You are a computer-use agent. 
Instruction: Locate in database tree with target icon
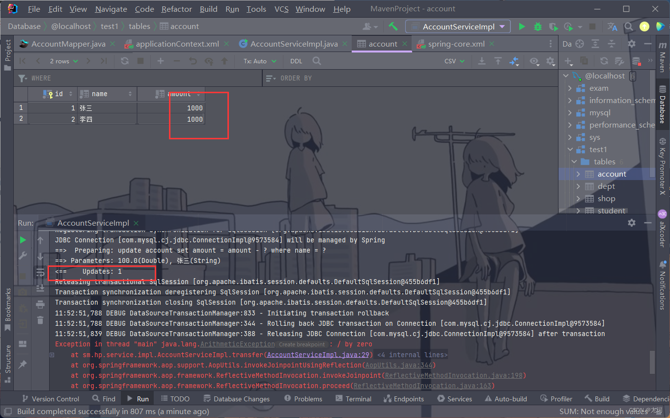(x=580, y=44)
